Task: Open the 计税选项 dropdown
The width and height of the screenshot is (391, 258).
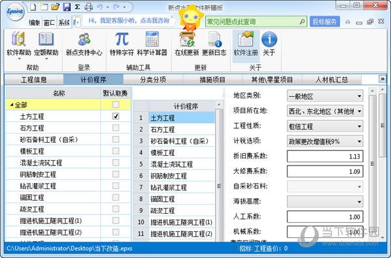Action: point(325,141)
